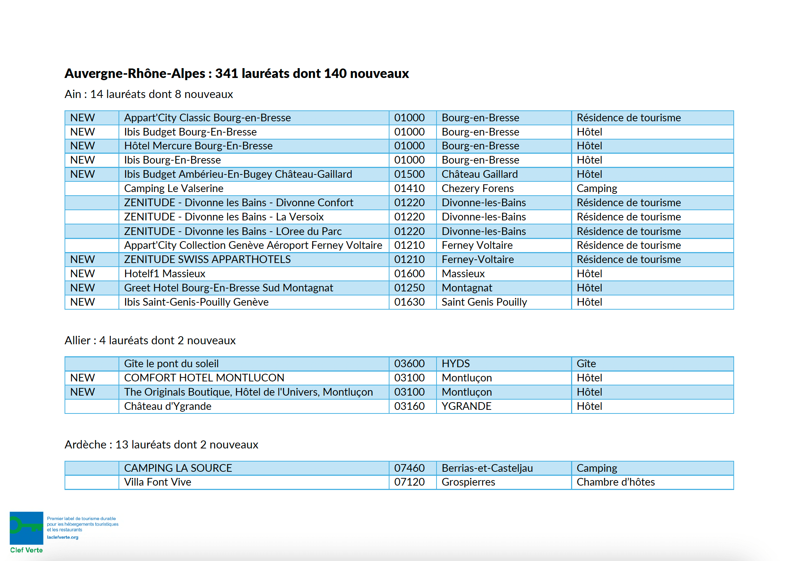The width and height of the screenshot is (795, 561).
Task: Click postal code 01250
Action: 413,288
